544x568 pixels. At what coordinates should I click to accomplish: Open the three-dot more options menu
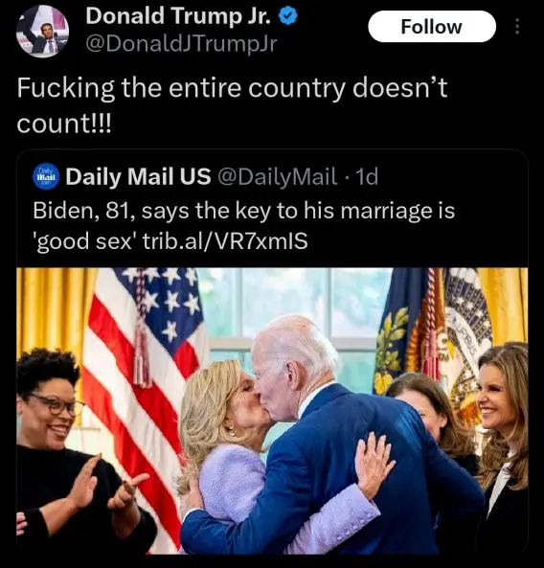(x=517, y=26)
